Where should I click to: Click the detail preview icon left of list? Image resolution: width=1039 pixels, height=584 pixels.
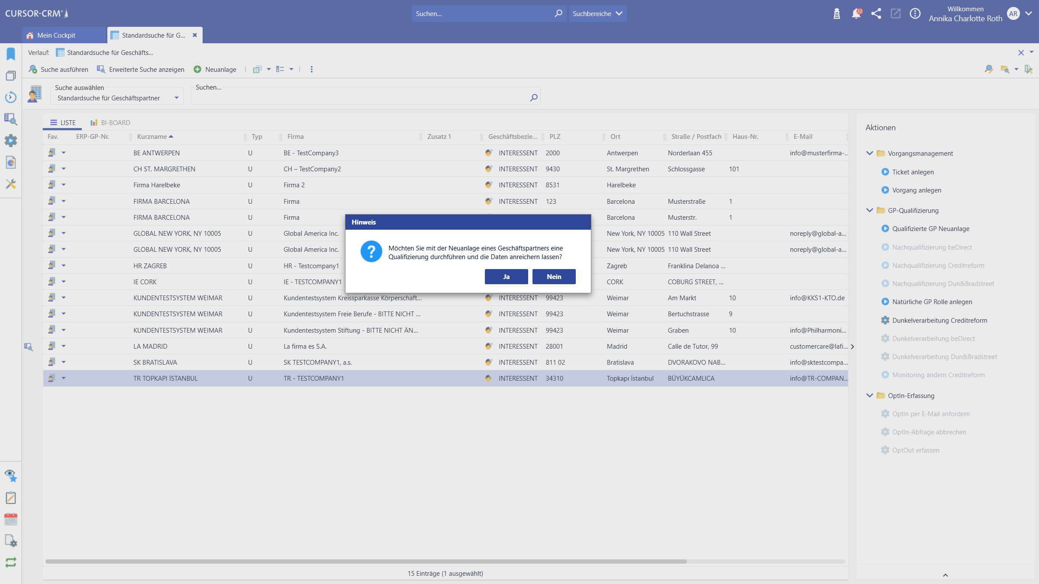[x=29, y=347]
